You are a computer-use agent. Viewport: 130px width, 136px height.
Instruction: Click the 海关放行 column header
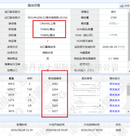click(x=115, y=79)
